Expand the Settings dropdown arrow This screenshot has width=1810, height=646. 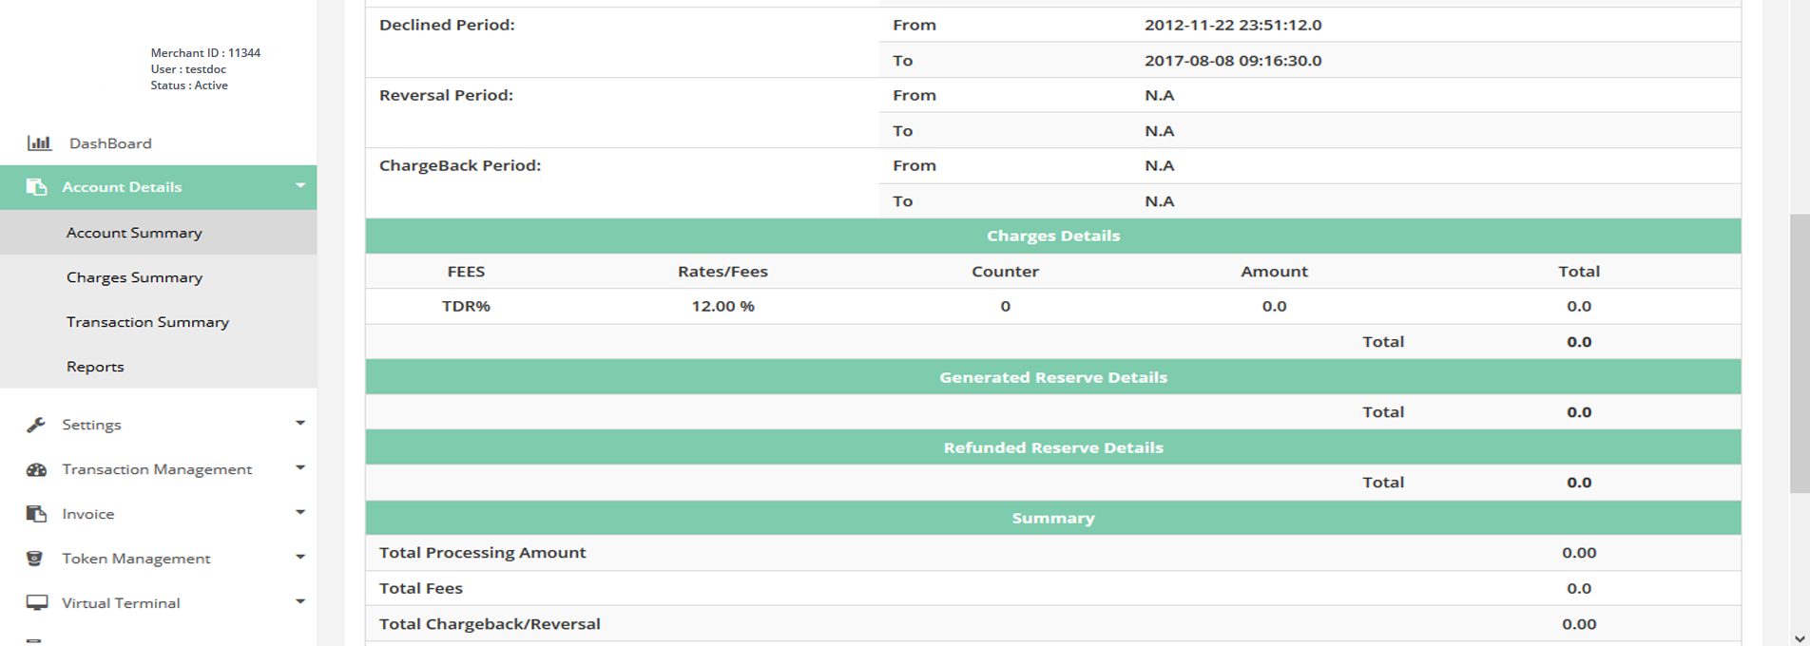300,424
